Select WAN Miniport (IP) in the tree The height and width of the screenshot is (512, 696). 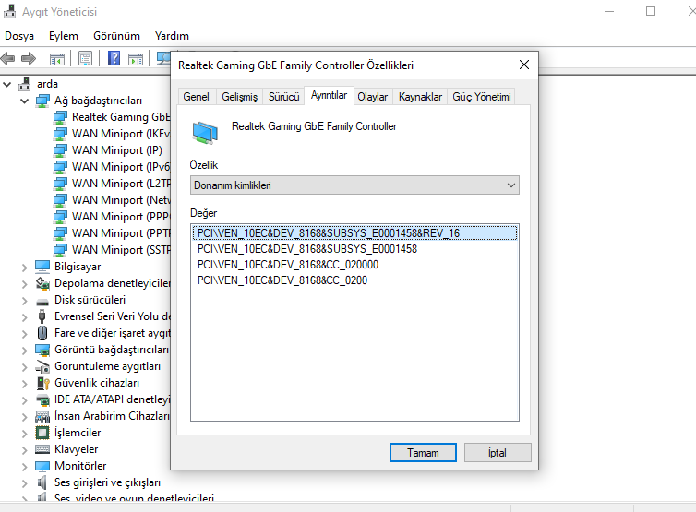coord(117,150)
